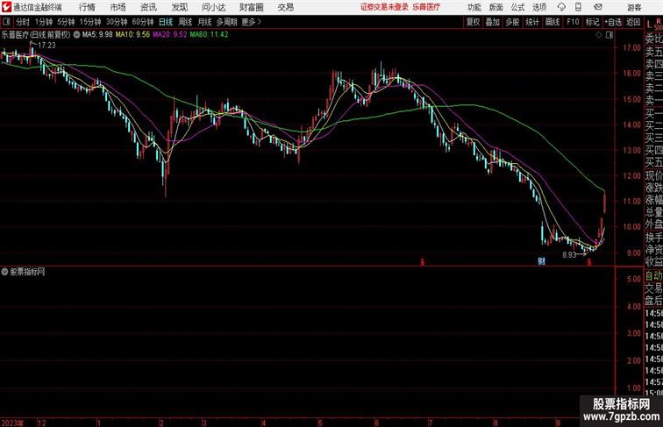Switch to the 60分钟 period tab

[143, 22]
